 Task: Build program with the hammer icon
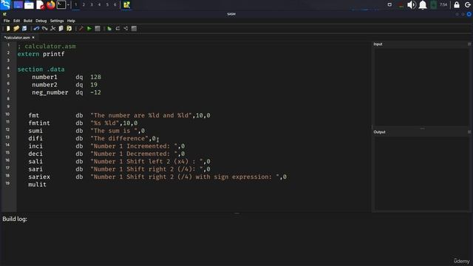point(81,28)
